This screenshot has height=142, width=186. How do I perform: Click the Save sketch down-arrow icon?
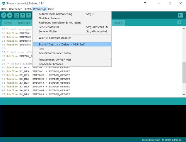pyautogui.click(x=29, y=15)
